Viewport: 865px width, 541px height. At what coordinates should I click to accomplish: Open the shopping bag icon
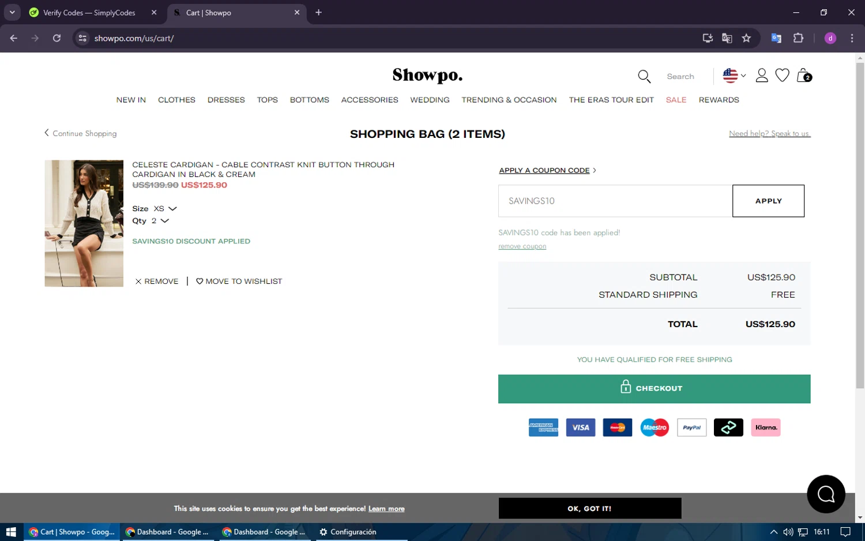(x=804, y=76)
